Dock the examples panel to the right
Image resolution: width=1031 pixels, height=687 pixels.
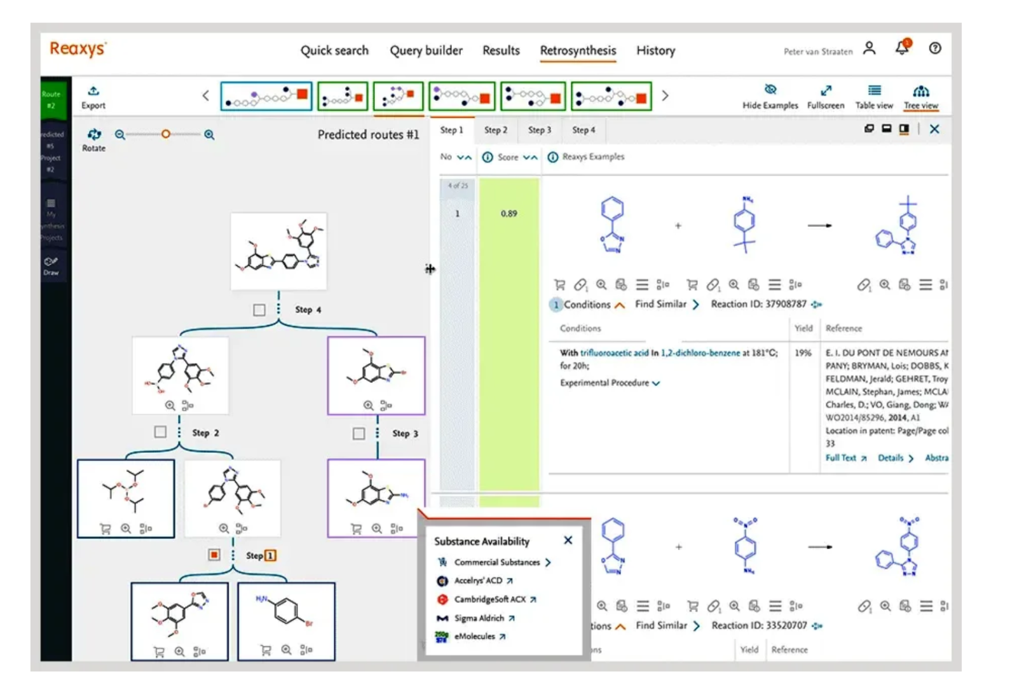pos(904,128)
